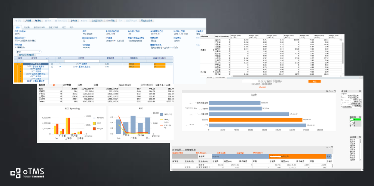Click the oTMS logo icon
This screenshot has width=374, height=186.
pos(16,174)
